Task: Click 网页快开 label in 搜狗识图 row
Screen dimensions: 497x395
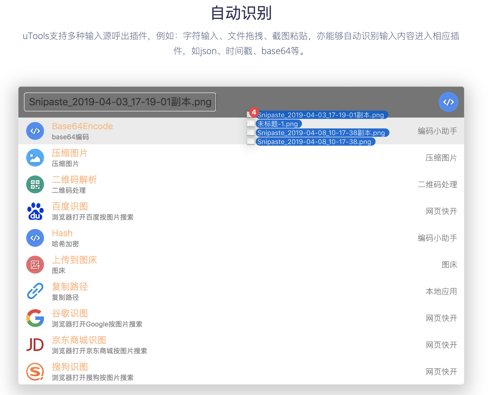Action: (441, 372)
